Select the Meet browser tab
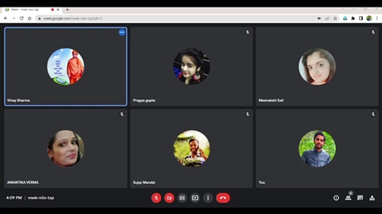This screenshot has height=214, width=382. click(x=32, y=10)
